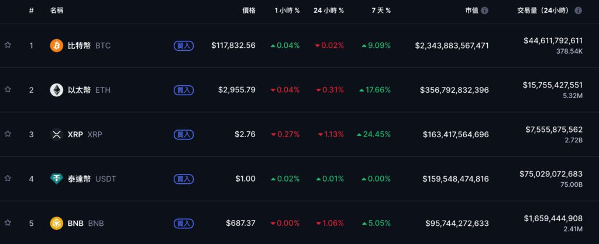This screenshot has width=599, height=244.
Task: Sort by the 名稱 column header
Action: pos(57,11)
